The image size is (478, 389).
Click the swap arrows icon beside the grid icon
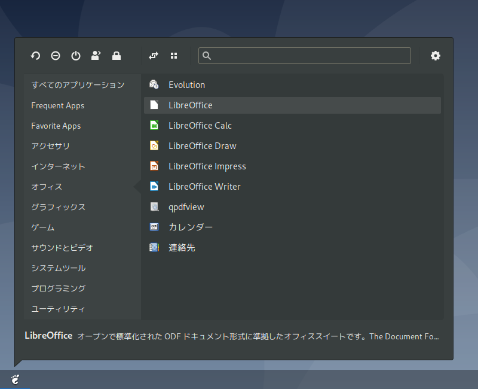click(x=154, y=56)
